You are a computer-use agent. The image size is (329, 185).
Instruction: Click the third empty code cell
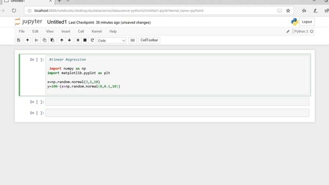click(x=177, y=113)
